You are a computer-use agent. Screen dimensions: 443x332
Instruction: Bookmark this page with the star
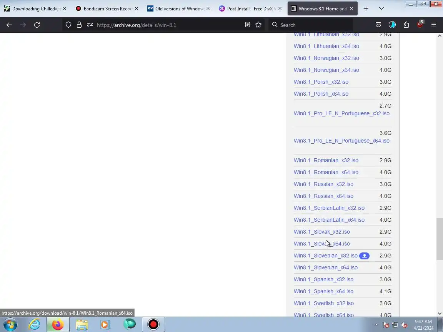click(x=258, y=25)
